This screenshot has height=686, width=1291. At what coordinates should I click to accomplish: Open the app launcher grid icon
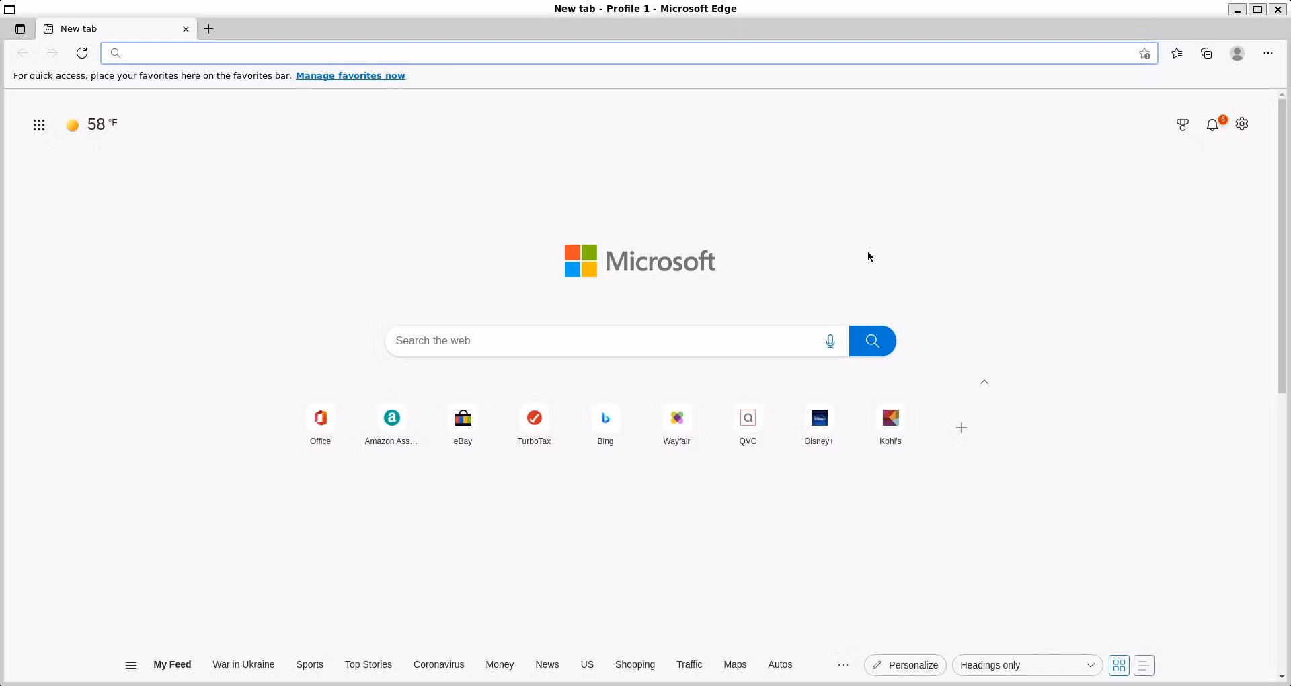(x=39, y=125)
